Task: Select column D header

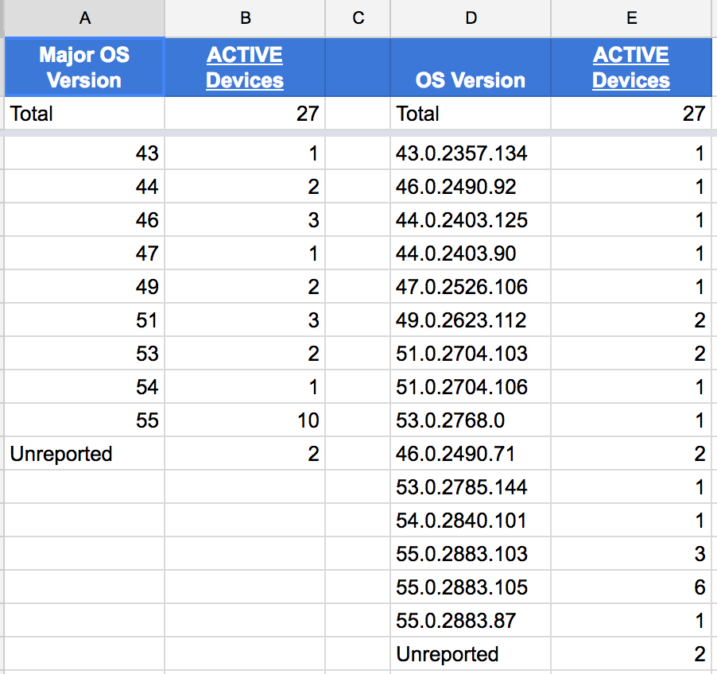Action: tap(471, 18)
